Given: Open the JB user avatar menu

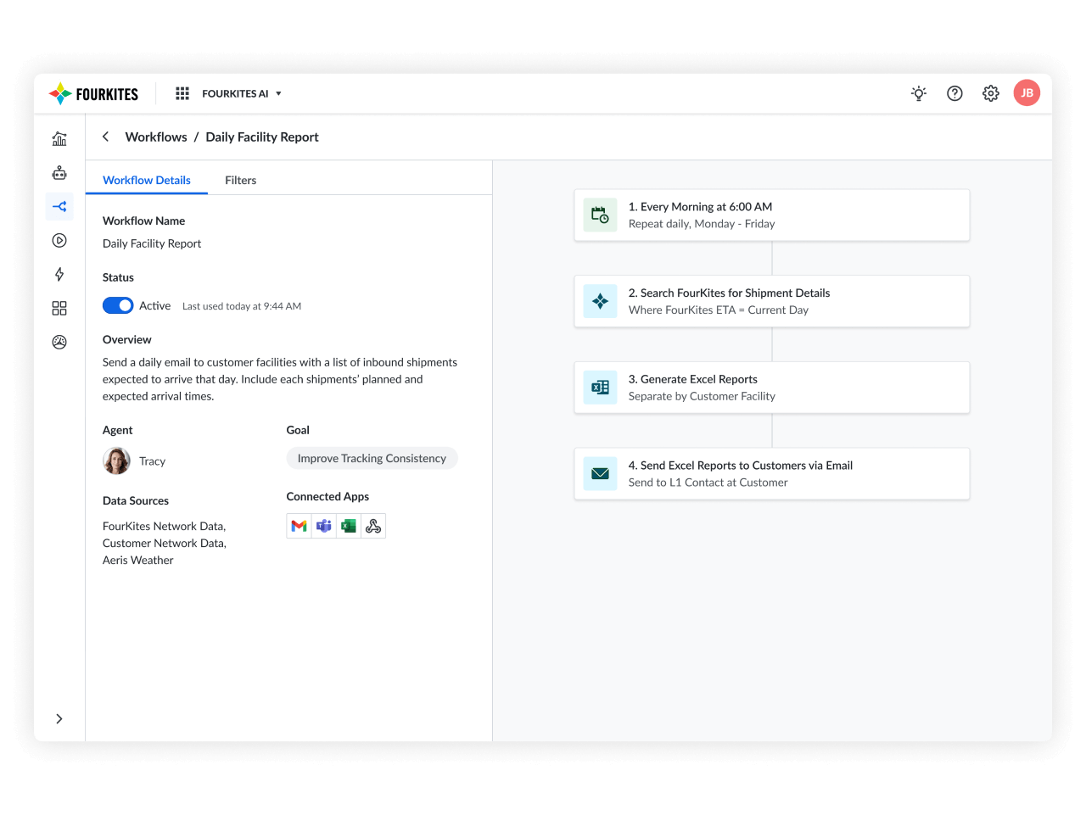Looking at the screenshot, I should click(x=1027, y=93).
